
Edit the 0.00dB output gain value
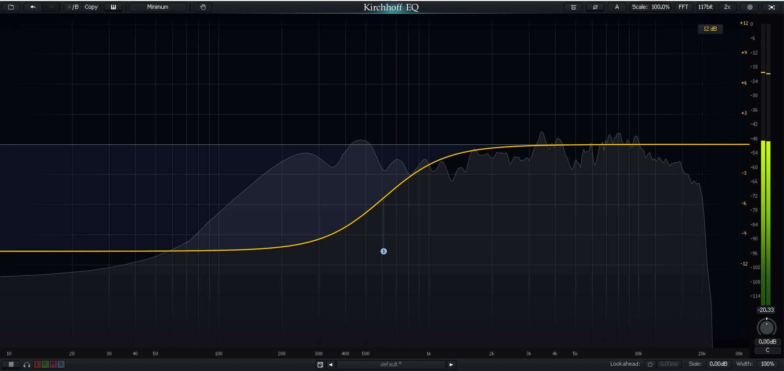767,342
